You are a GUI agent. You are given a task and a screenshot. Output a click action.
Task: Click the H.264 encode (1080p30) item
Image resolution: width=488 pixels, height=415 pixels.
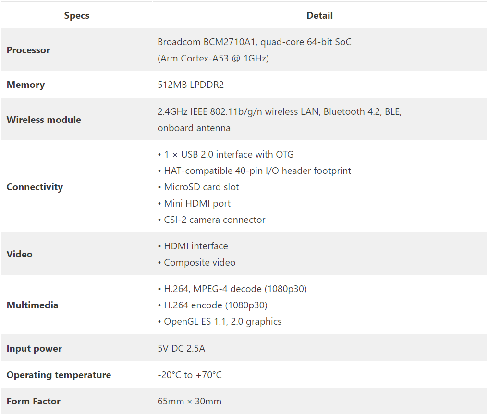pyautogui.click(x=215, y=305)
